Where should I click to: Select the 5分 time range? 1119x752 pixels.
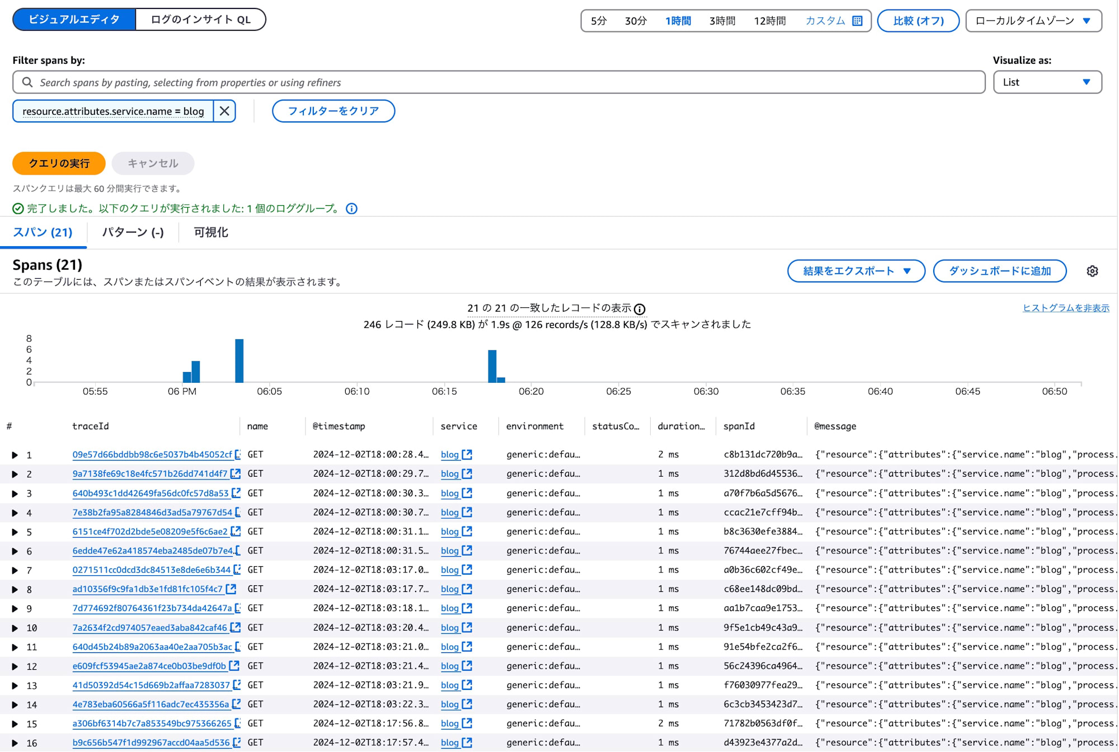click(599, 21)
